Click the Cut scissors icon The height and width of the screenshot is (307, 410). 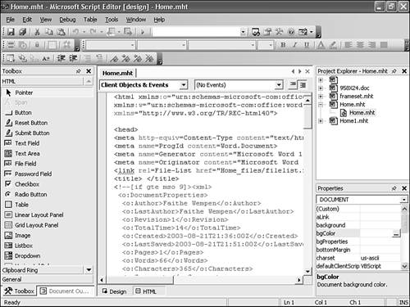click(37, 32)
